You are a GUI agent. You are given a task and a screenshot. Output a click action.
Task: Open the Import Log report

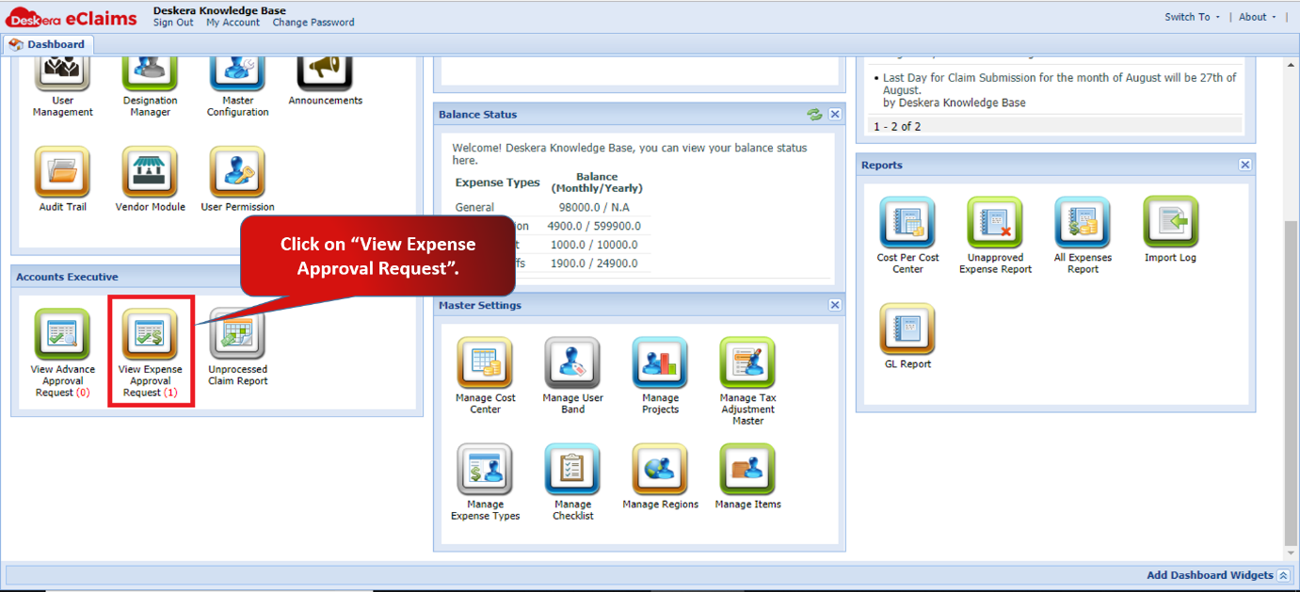point(1170,224)
